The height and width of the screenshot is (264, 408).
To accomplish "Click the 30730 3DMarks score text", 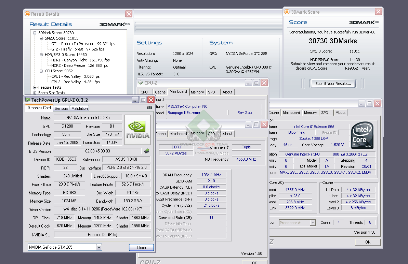I will (333, 41).
